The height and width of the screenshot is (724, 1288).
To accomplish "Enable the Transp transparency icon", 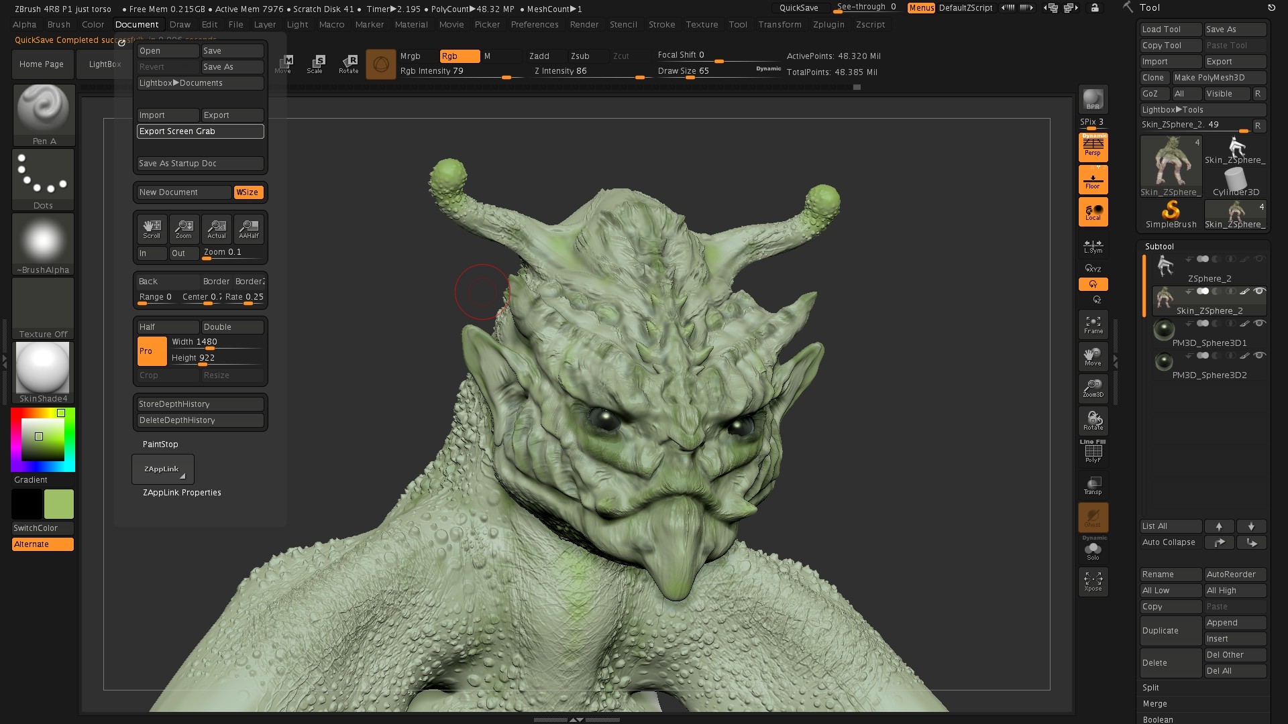I will point(1093,485).
